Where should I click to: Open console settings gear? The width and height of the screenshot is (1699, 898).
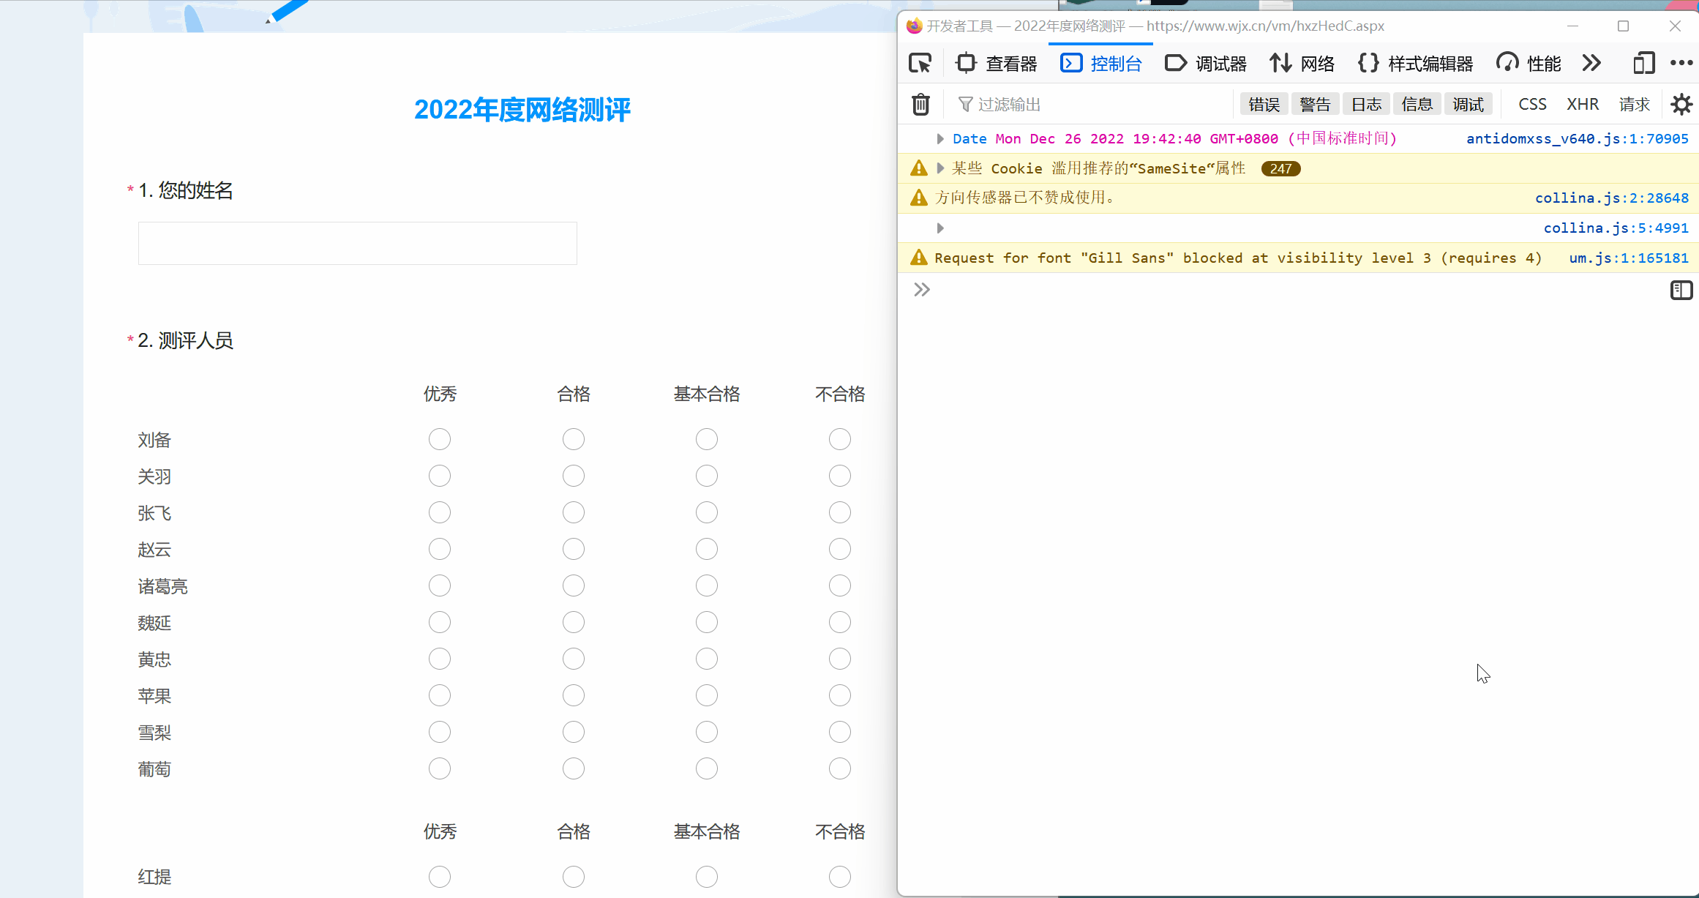point(1681,105)
